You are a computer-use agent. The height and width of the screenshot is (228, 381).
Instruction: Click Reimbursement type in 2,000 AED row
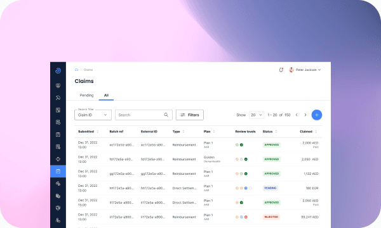point(184,145)
